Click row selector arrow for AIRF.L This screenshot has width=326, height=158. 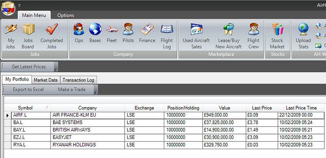[8, 115]
